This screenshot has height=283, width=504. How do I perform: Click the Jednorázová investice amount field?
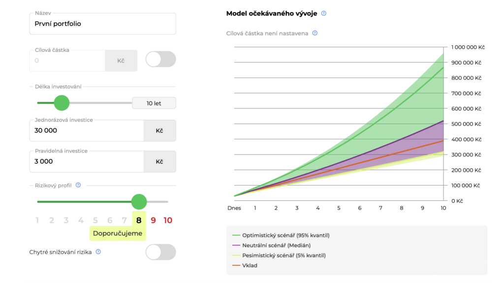pos(86,130)
